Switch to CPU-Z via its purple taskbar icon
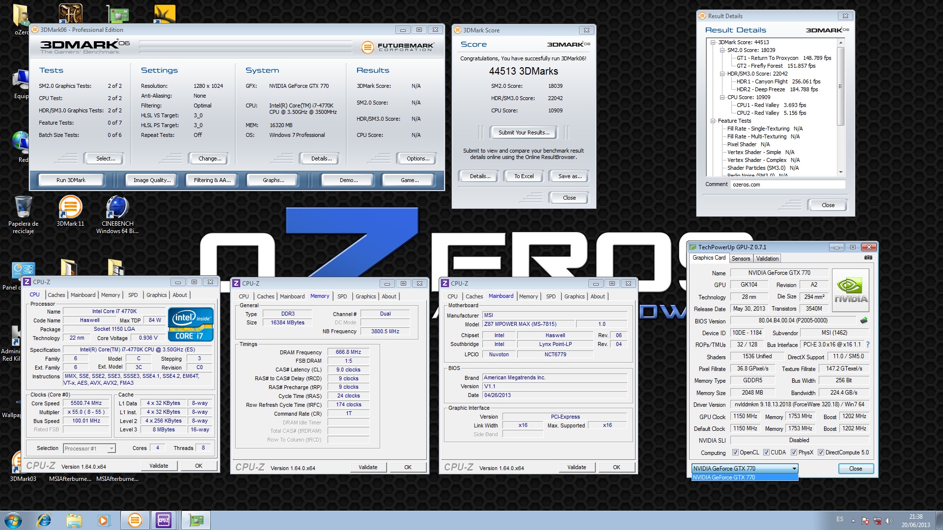This screenshot has height=530, width=943. point(164,520)
